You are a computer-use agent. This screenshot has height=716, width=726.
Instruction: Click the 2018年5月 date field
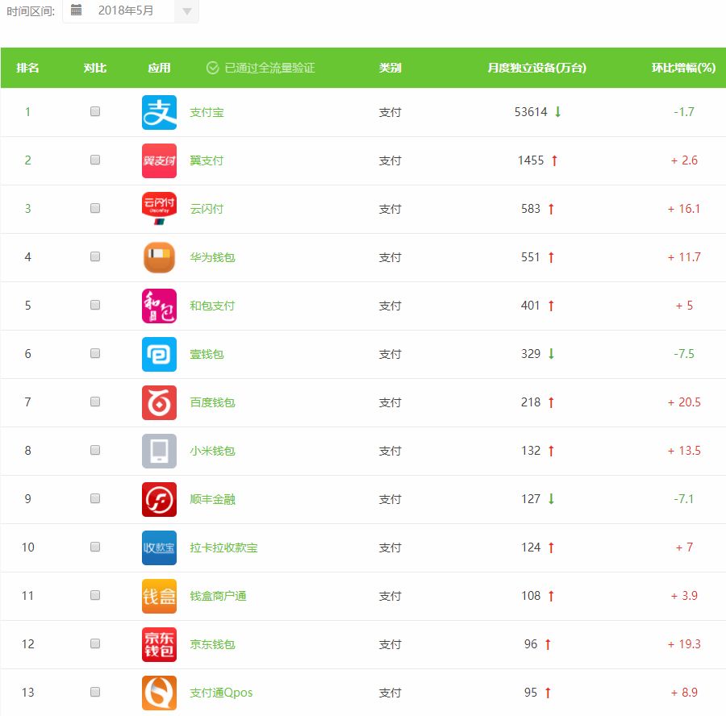pyautogui.click(x=126, y=10)
